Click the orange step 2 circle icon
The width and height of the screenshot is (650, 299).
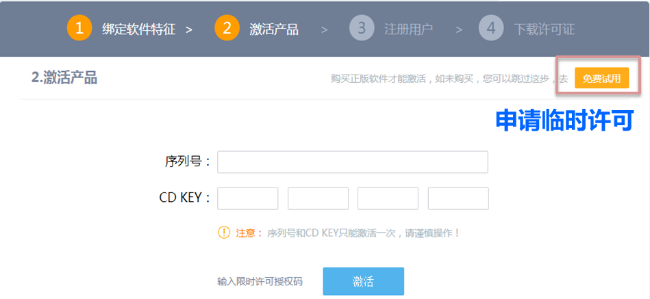point(227,29)
